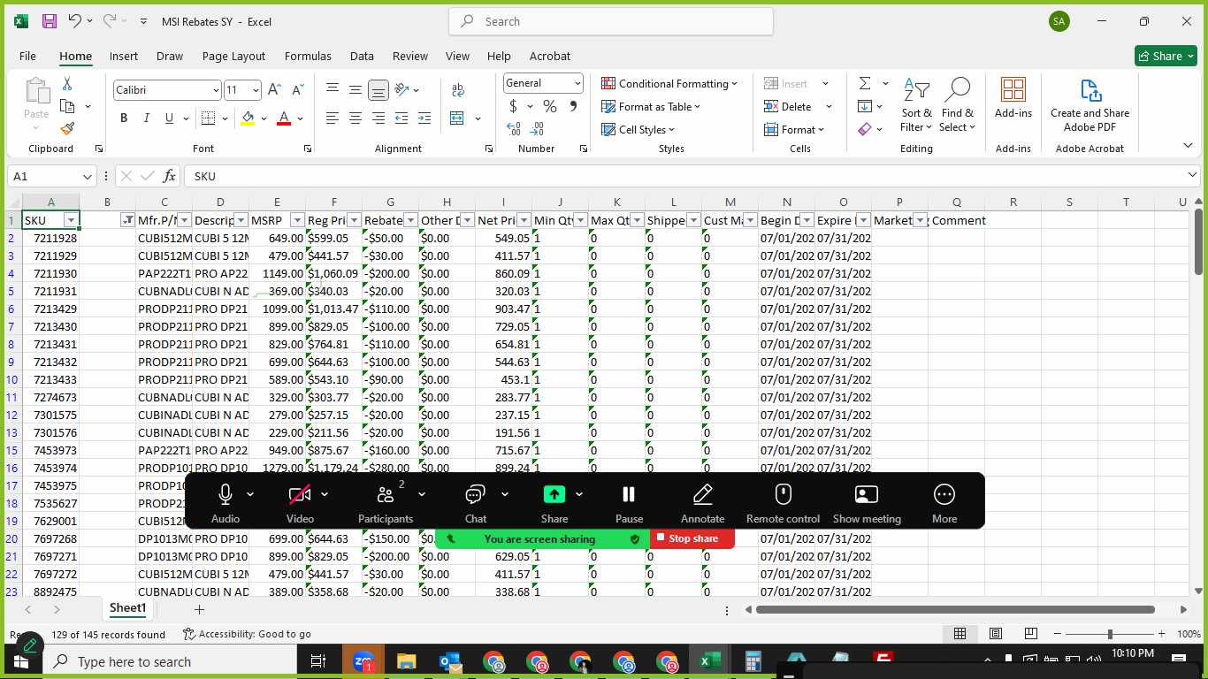Click the Format Painter brush icon
The image size is (1208, 679).
click(67, 128)
